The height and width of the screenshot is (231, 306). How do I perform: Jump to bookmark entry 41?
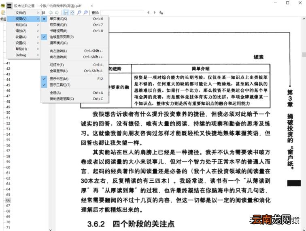pyautogui.click(x=8, y=63)
